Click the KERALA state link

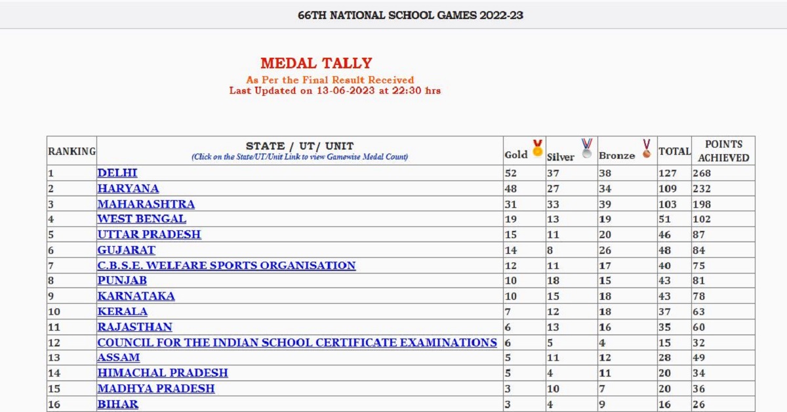[122, 312]
